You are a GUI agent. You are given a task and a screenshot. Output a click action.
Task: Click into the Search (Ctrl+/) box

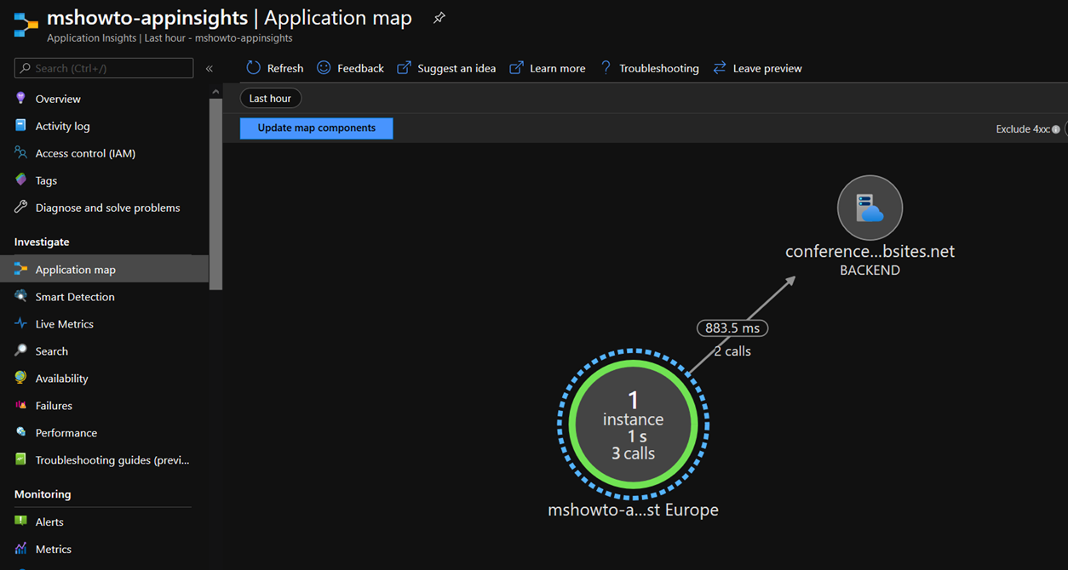[104, 68]
